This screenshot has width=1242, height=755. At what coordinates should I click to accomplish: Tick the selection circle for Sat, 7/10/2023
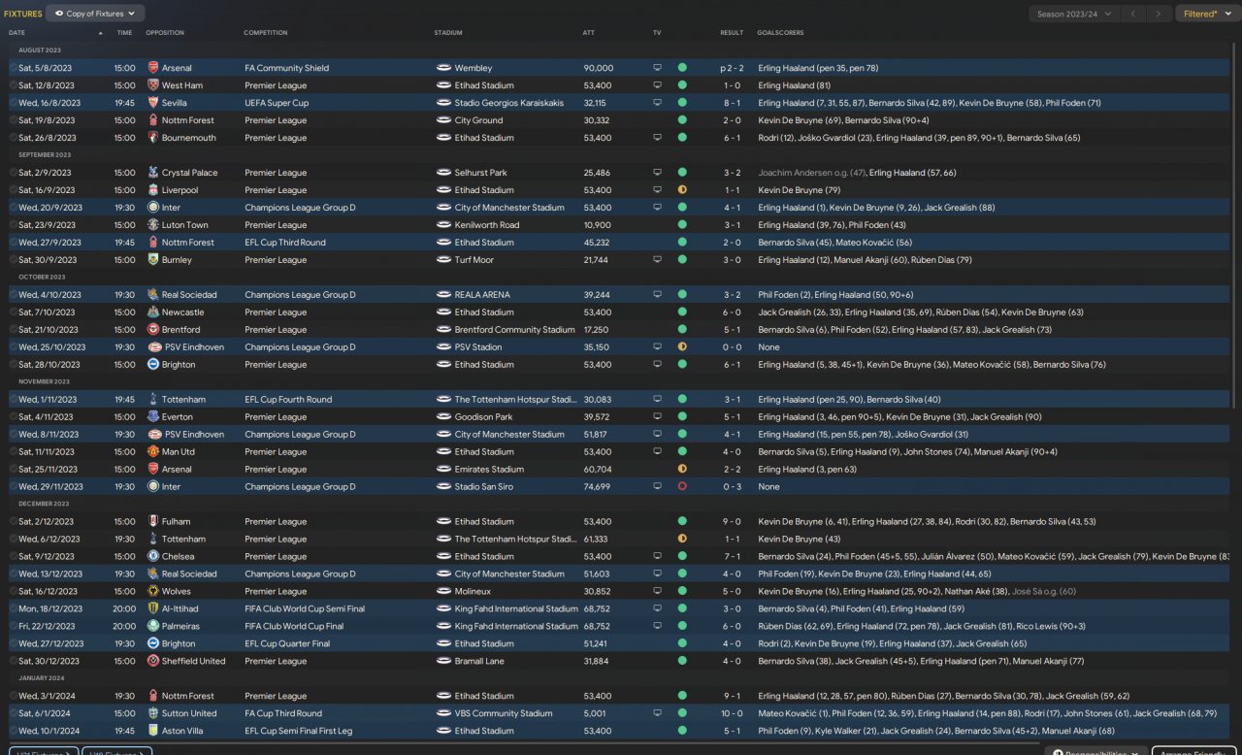pos(13,312)
